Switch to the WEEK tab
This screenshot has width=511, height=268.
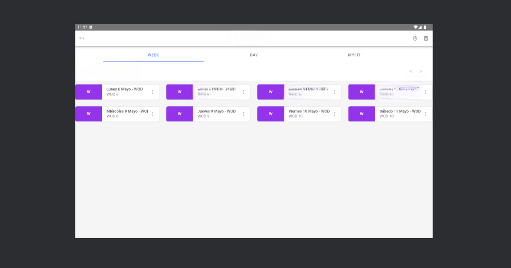coord(153,55)
